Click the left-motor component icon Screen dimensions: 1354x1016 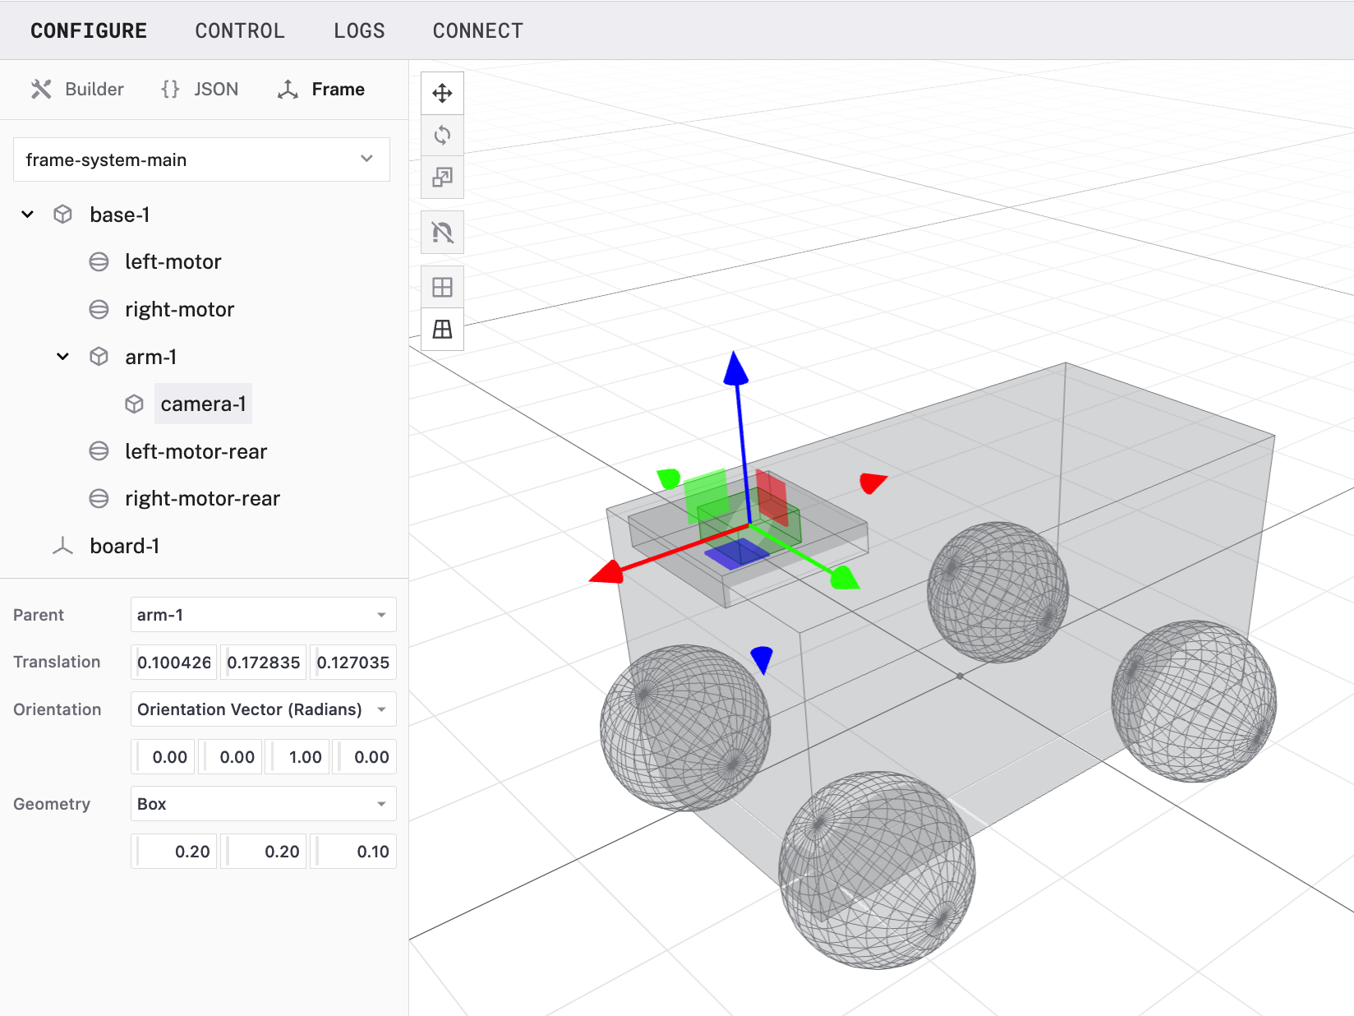pyautogui.click(x=99, y=262)
